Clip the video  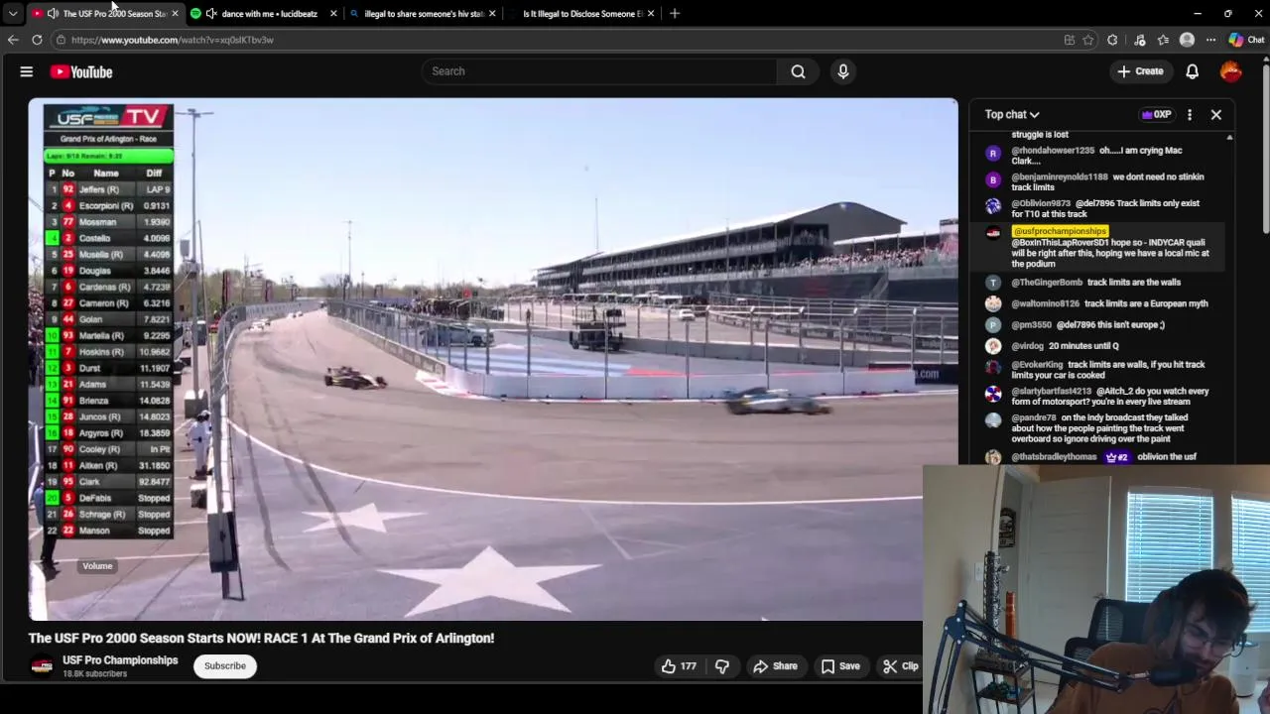pyautogui.click(x=900, y=666)
